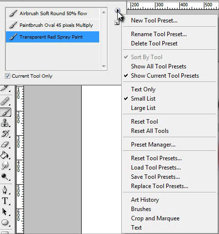Viewport: 219px width, 234px height.
Task: Load the Brushes preset library
Action: (x=141, y=209)
